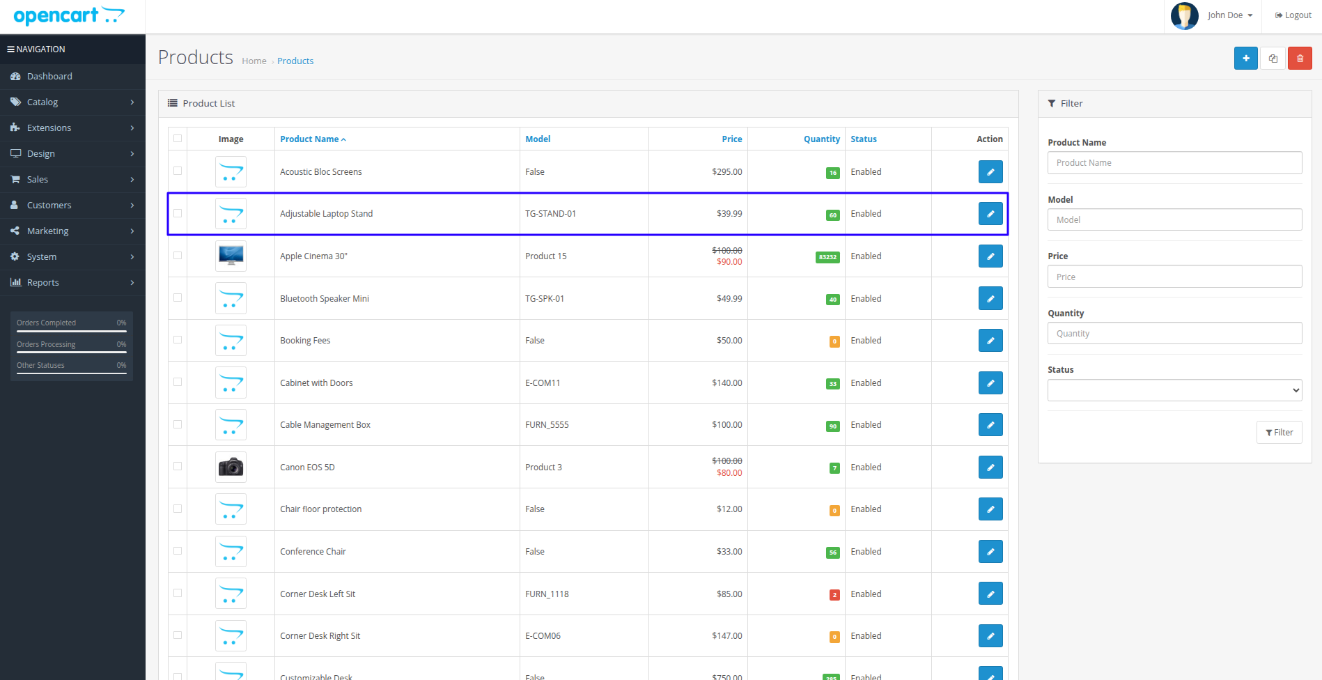
Task: Click the blue add new product plus icon
Action: [x=1245, y=59]
